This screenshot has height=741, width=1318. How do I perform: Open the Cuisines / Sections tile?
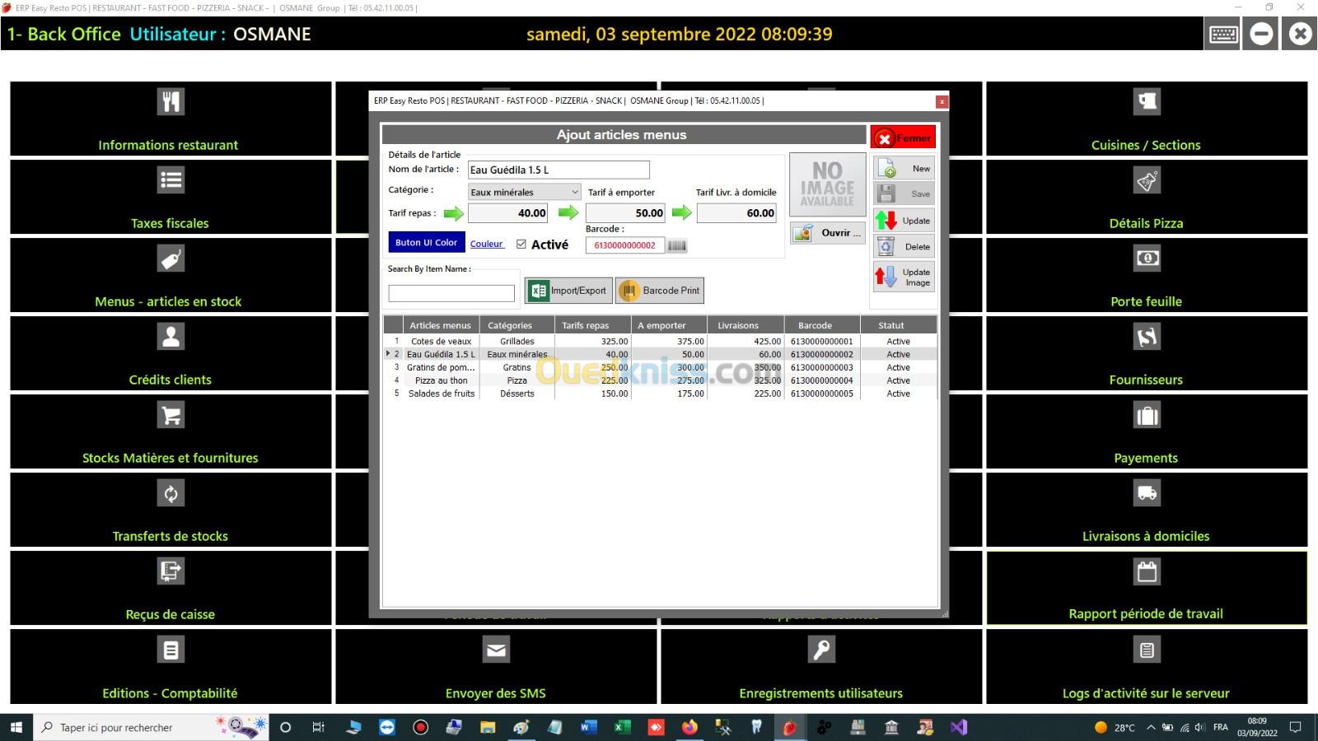coord(1146,119)
